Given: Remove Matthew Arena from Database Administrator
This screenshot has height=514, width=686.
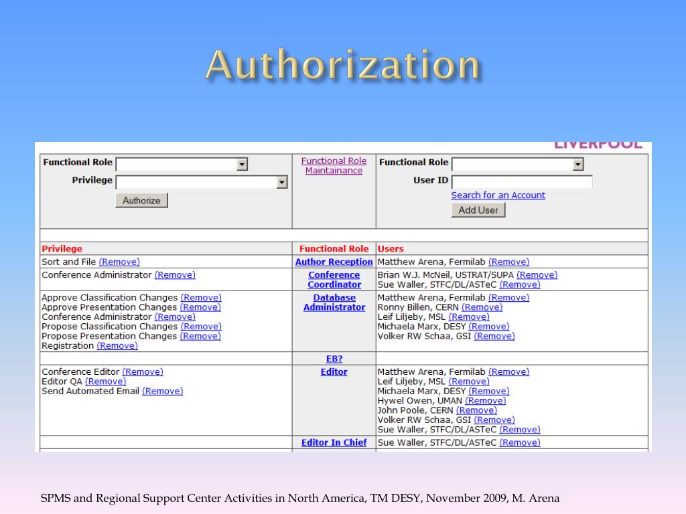Looking at the screenshot, I should pyautogui.click(x=509, y=298).
